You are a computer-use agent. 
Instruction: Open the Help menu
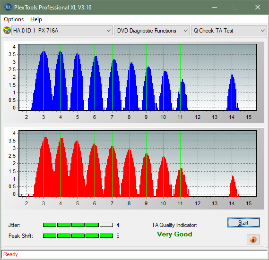tap(36, 19)
